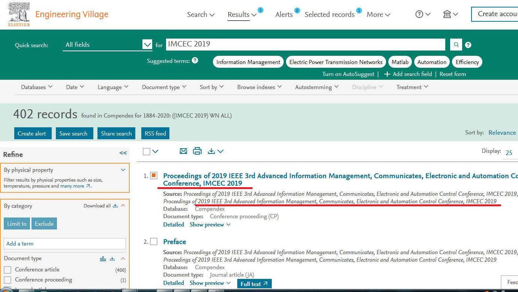This screenshot has width=518, height=292.
Task: Select suggested term Efficiency
Action: pos(467,62)
